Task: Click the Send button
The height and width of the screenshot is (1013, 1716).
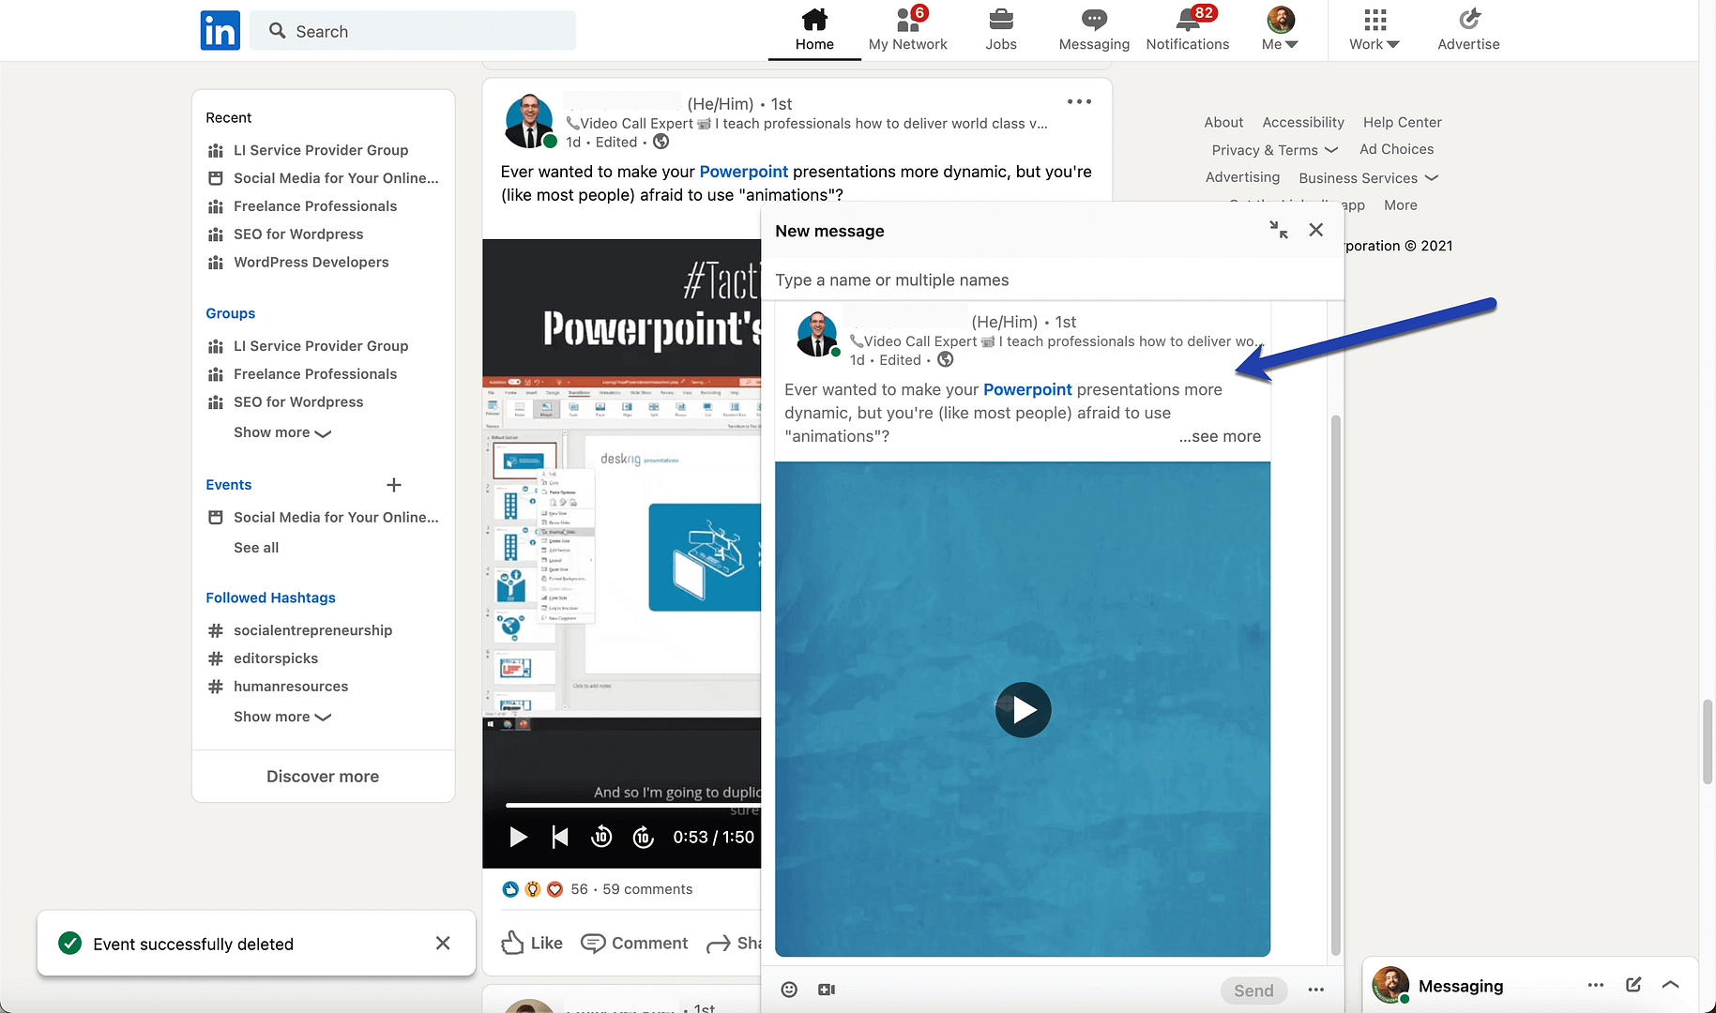Action: point(1253,990)
